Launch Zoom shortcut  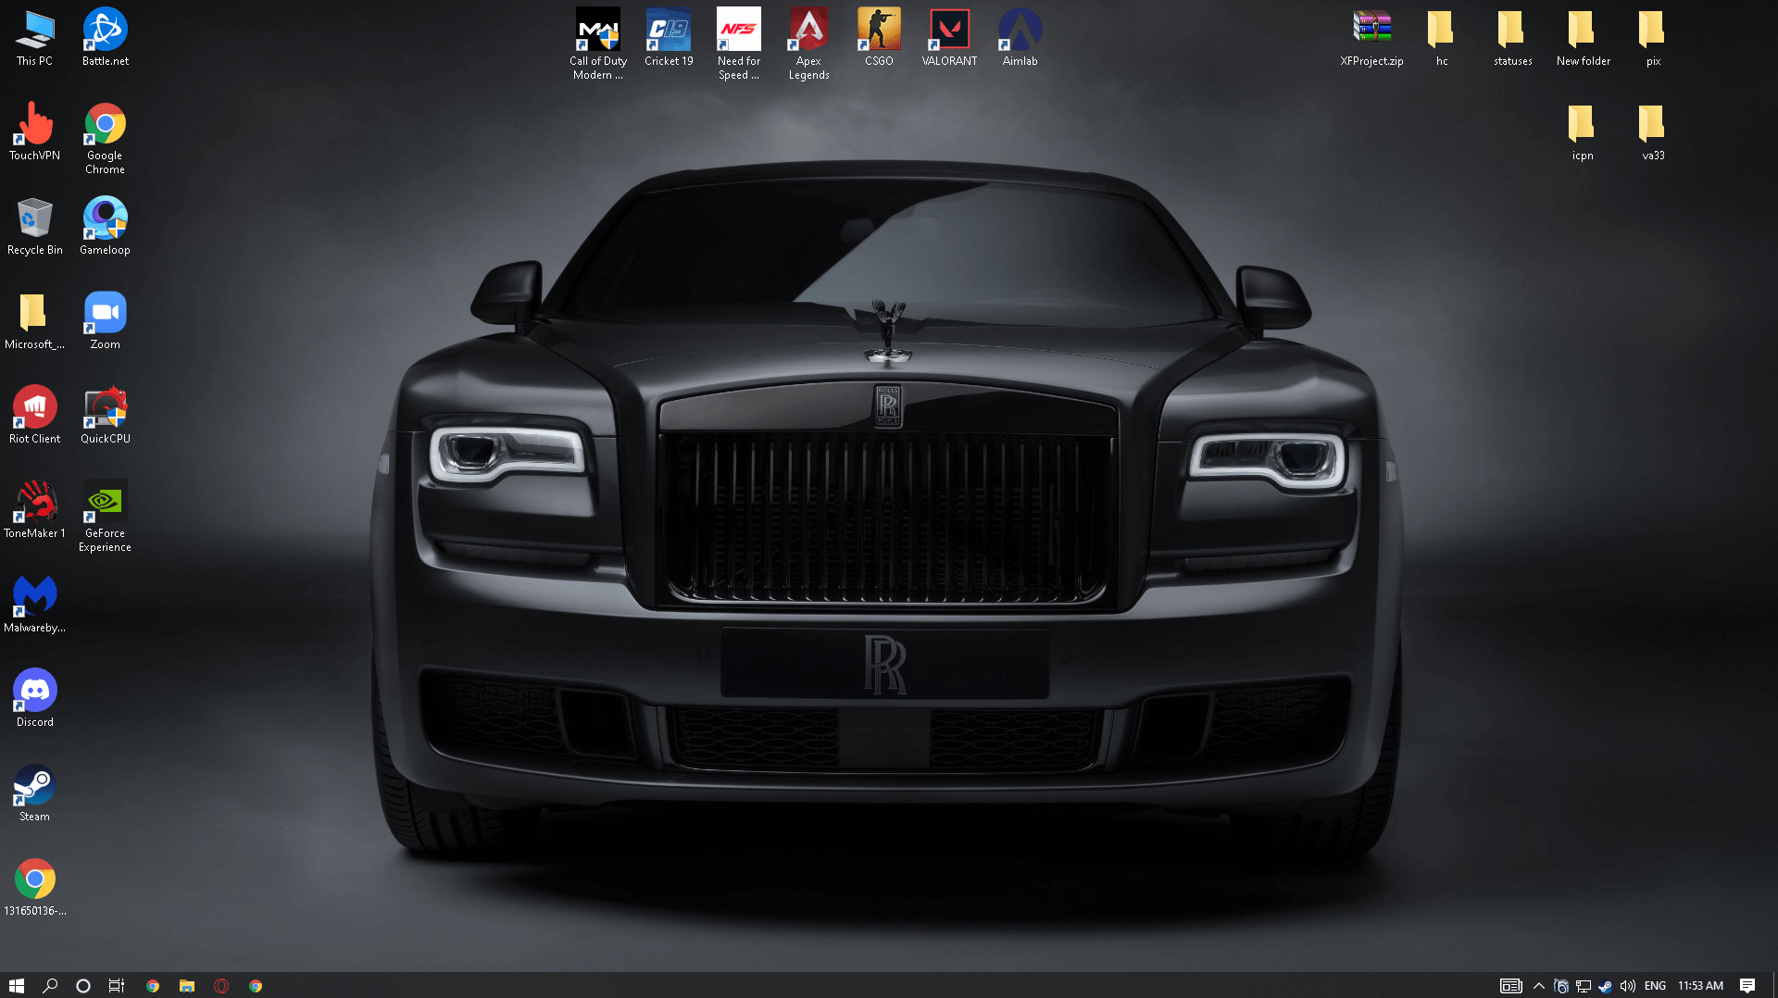point(105,321)
